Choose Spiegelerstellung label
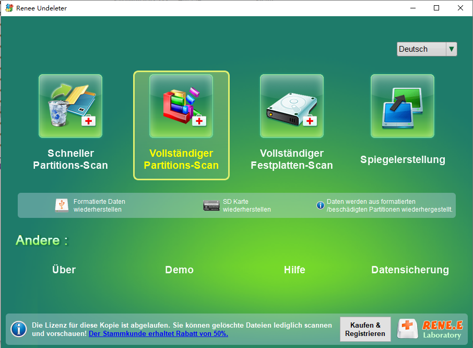473x348 pixels. (x=403, y=159)
